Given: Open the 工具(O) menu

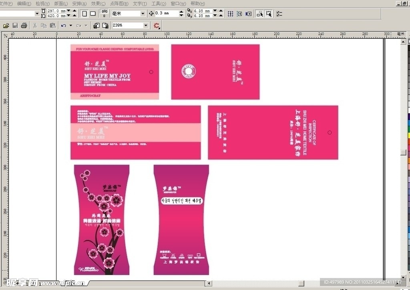Looking at the screenshot, I should click(159, 4).
